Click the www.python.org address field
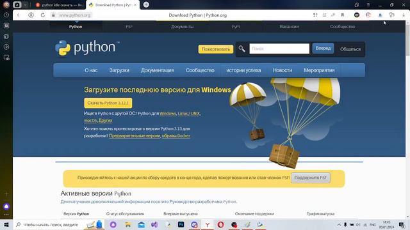This screenshot has width=410, height=230. tap(75, 15)
